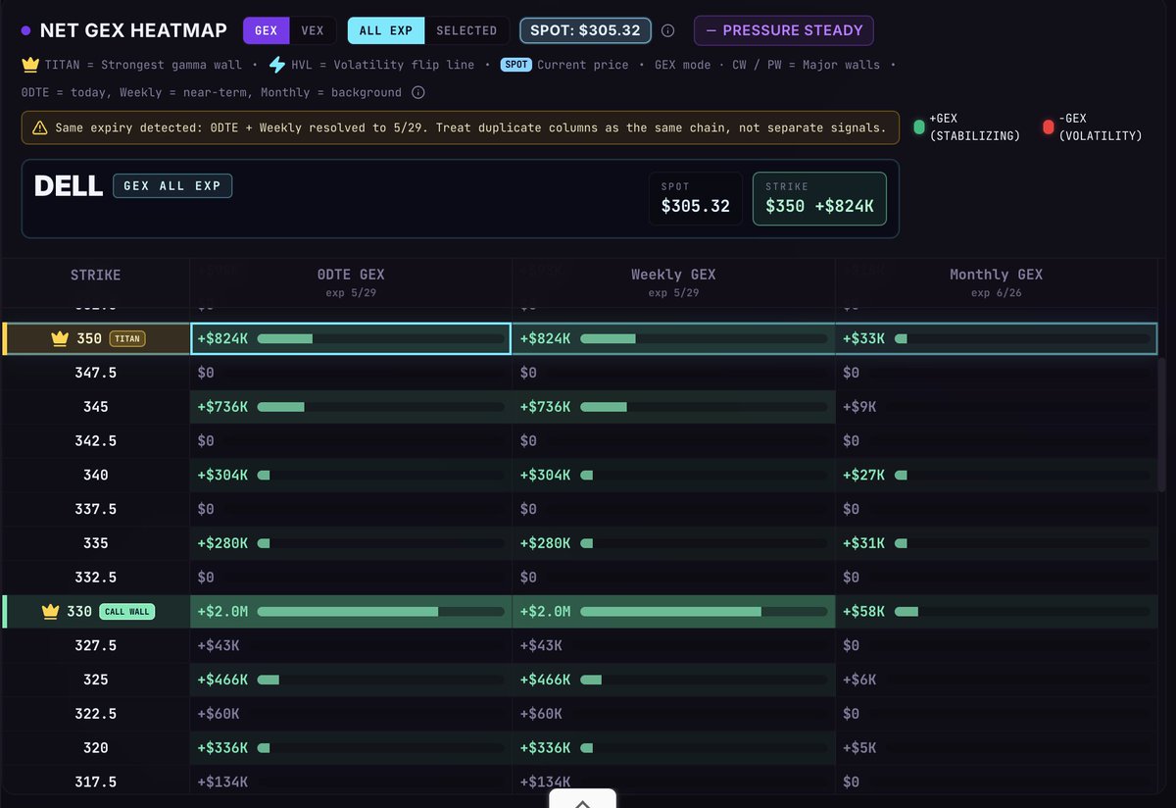This screenshot has width=1176, height=808.
Task: Click 0DTE +$466K cell at strike 325
Action: [351, 680]
